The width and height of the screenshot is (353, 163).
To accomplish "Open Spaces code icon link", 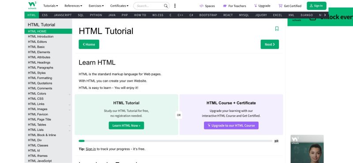I will [207, 6].
